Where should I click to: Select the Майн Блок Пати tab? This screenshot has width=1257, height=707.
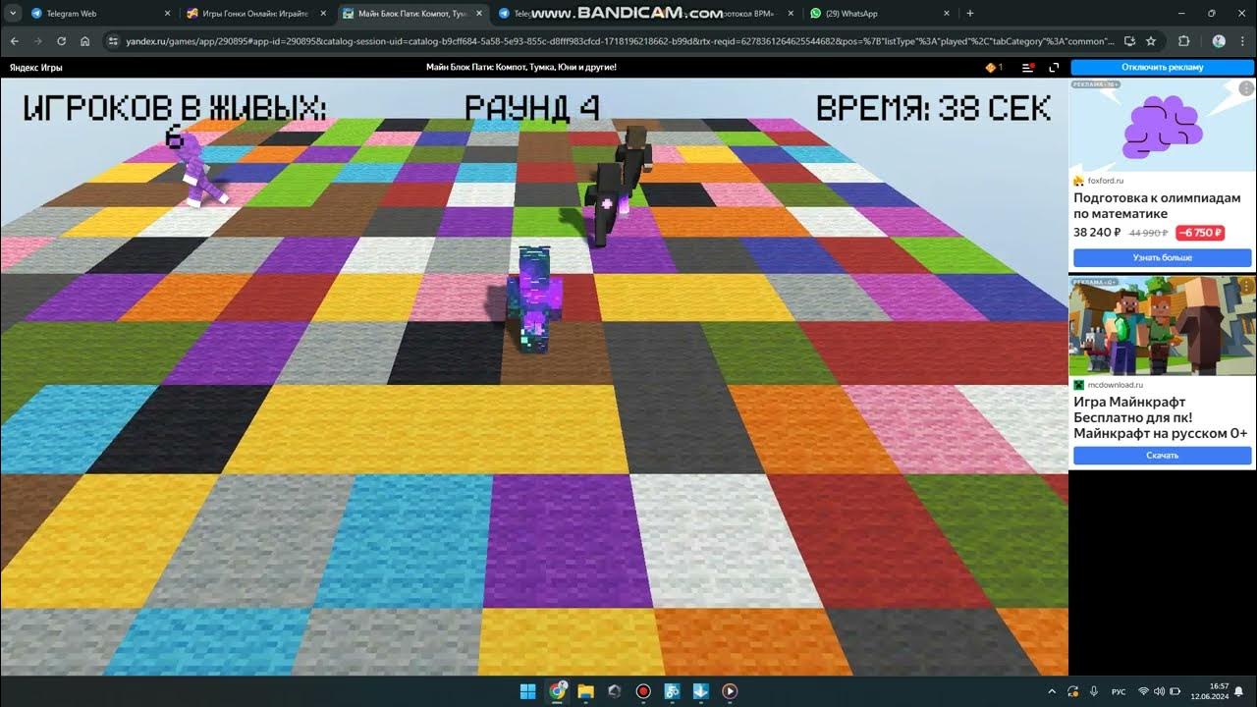click(x=412, y=14)
